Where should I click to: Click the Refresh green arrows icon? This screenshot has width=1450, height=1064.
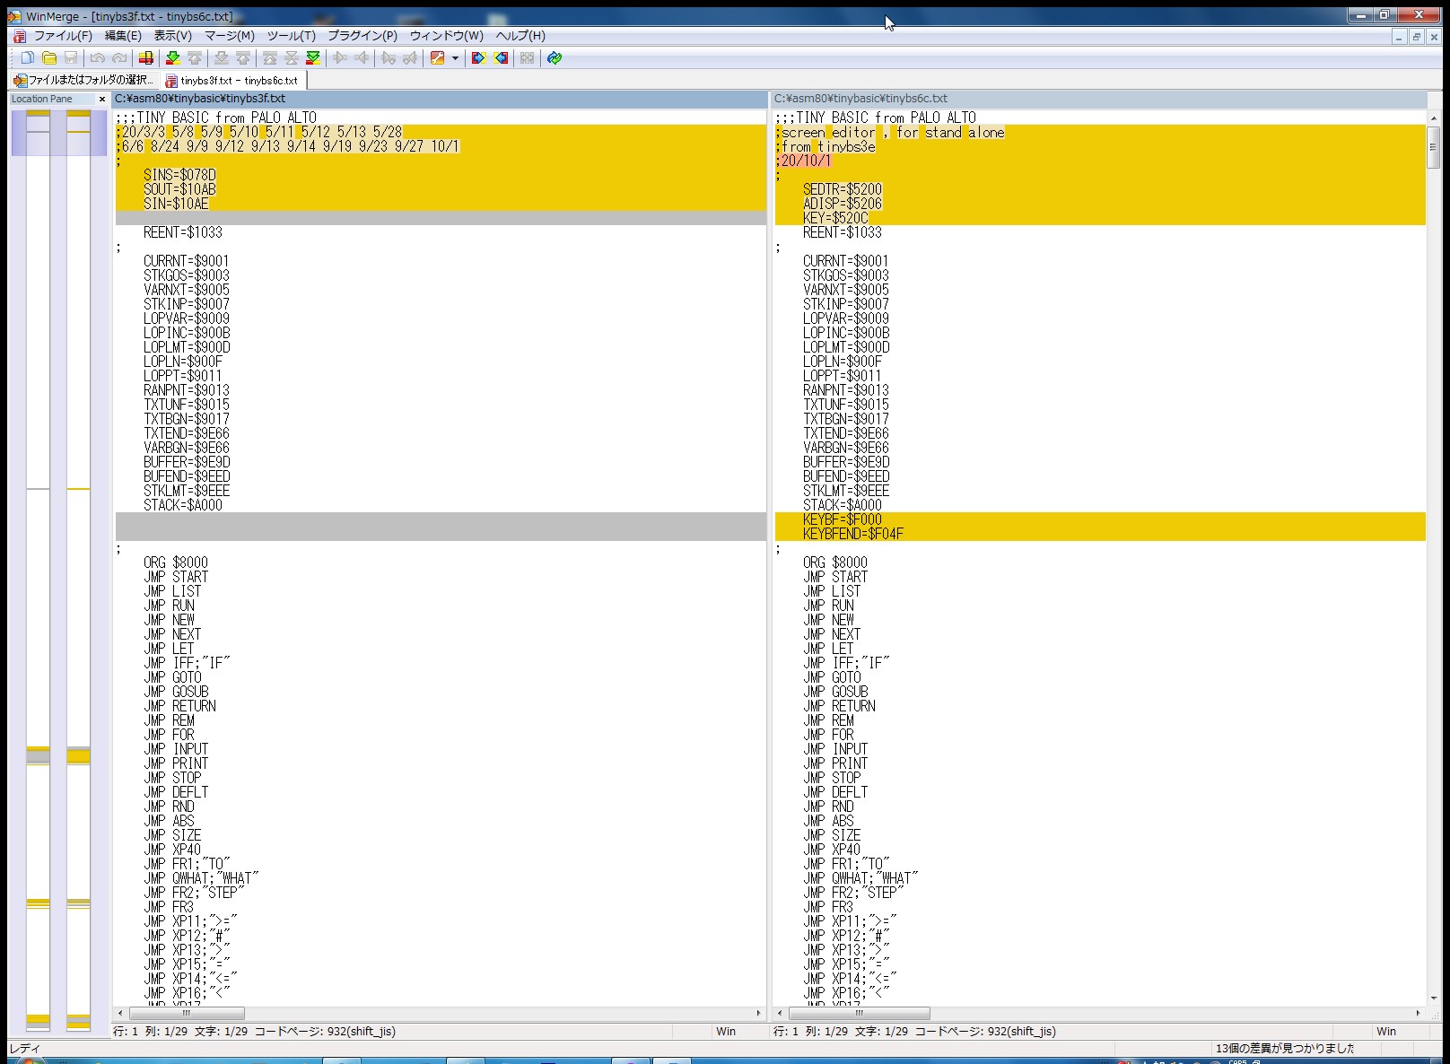[x=555, y=58]
